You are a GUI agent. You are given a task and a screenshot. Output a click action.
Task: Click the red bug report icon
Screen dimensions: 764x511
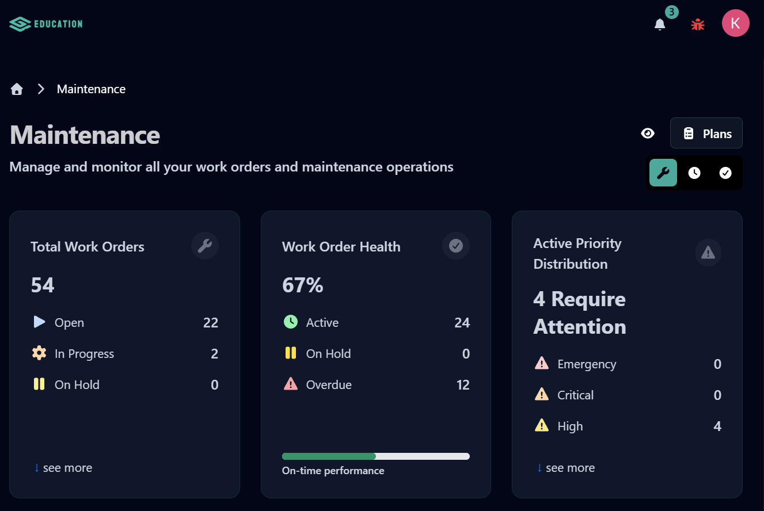pos(698,24)
